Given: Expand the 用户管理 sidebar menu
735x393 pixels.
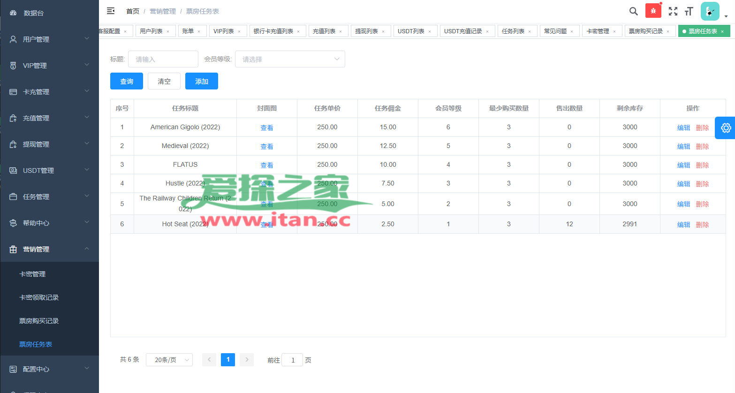Looking at the screenshot, I should point(49,39).
